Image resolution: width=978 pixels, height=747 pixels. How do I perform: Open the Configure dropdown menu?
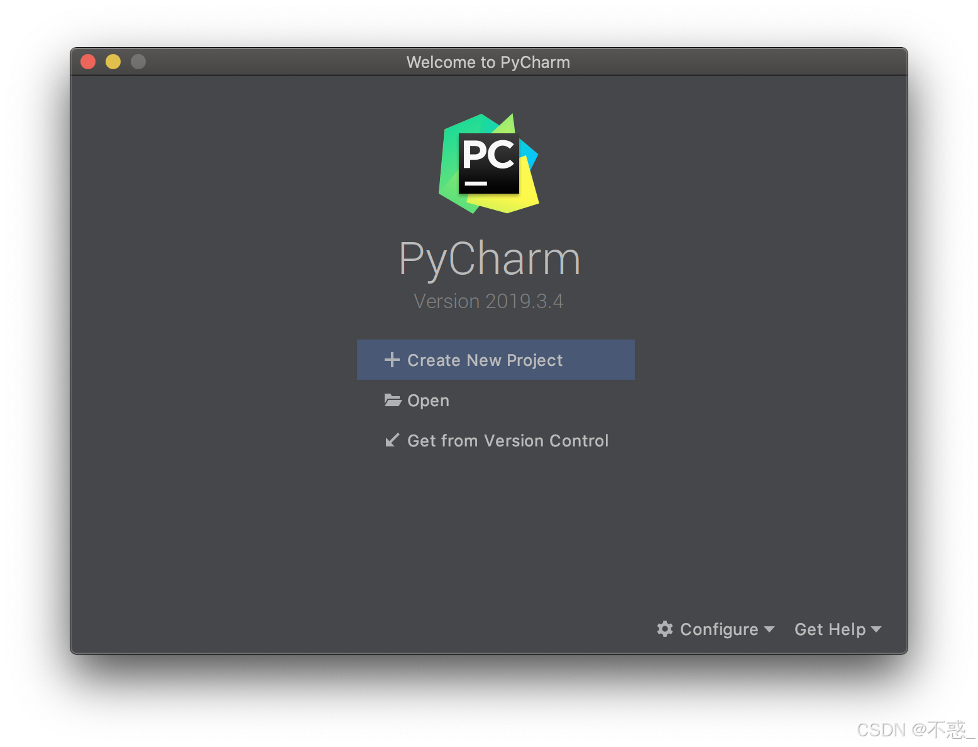716,629
